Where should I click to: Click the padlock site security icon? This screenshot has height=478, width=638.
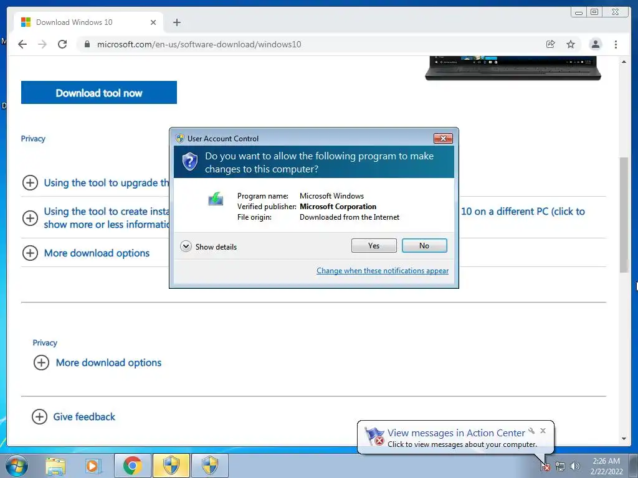(x=87, y=44)
